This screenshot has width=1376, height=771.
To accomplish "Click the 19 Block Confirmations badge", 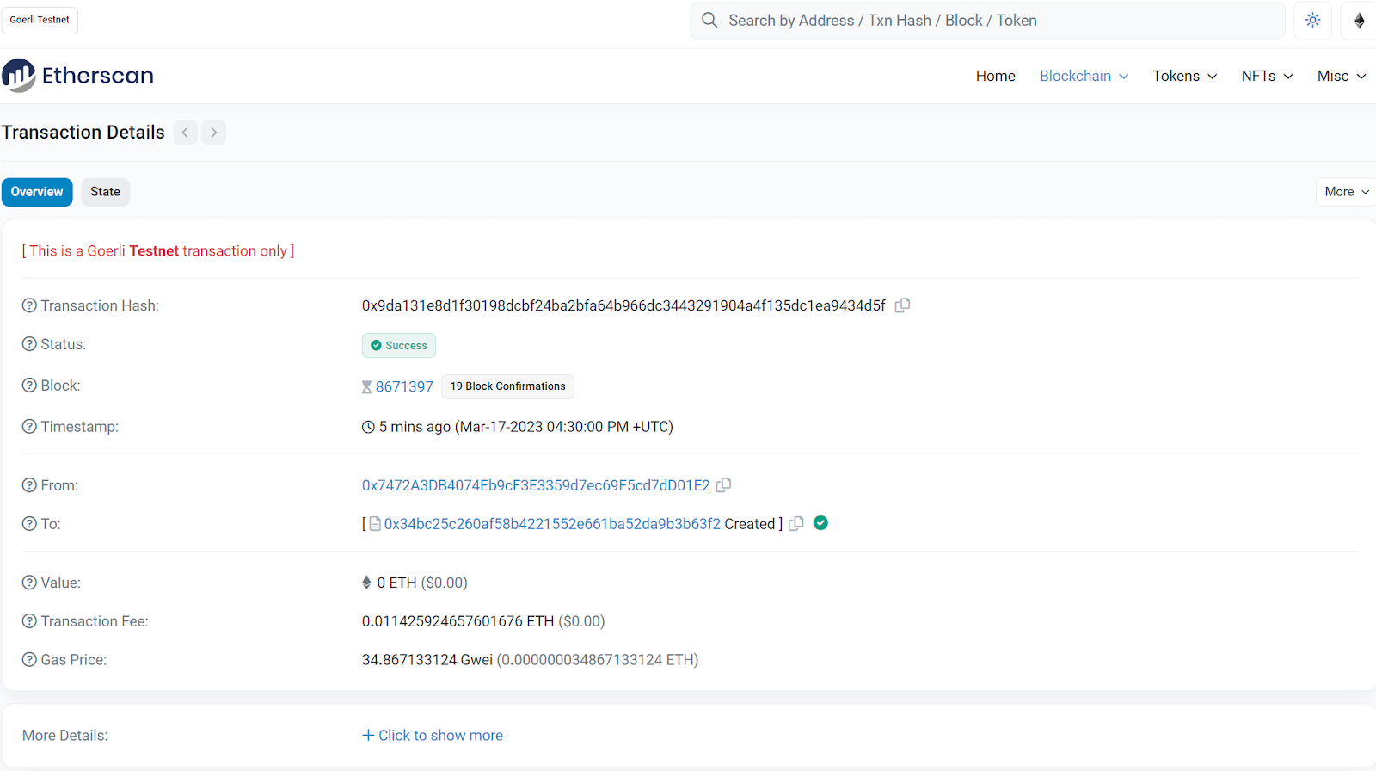I will (x=507, y=386).
